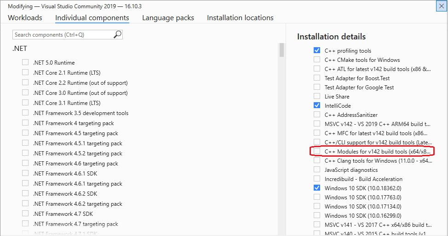The width and height of the screenshot is (448, 236).
Task: Check .NET Core 3.1 Runtime (LTS)
Action: [25, 103]
